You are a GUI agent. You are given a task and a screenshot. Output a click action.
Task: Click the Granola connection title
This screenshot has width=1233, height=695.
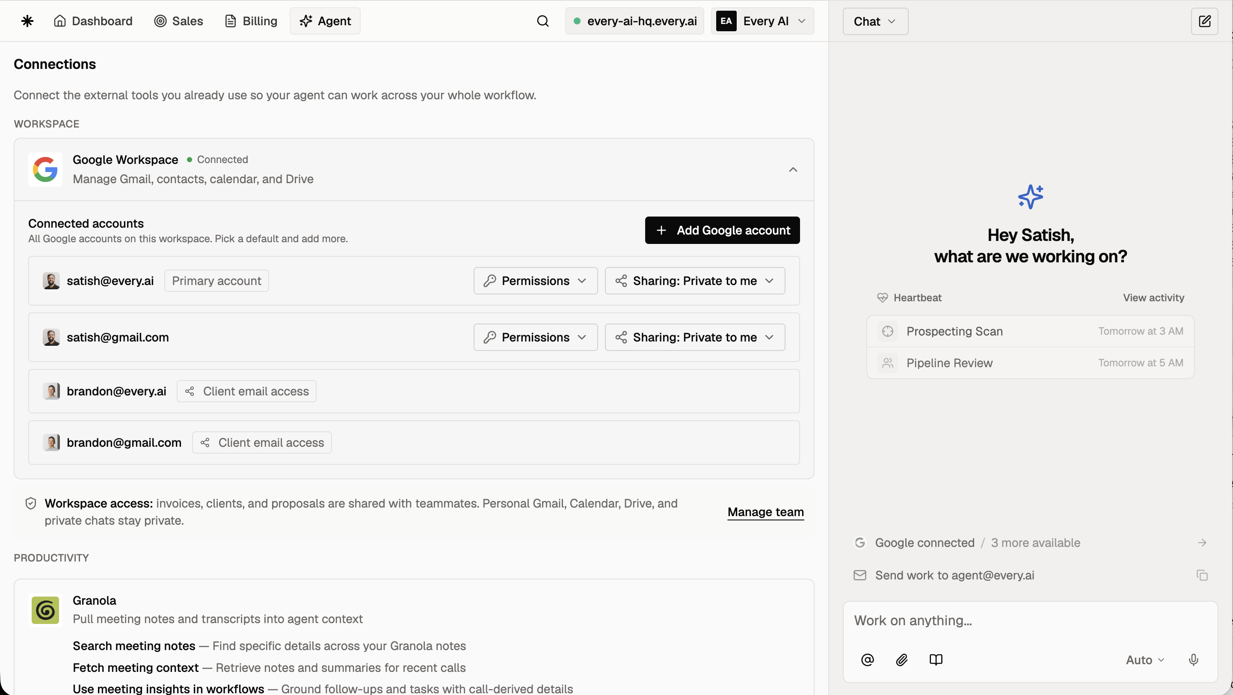[94, 601]
